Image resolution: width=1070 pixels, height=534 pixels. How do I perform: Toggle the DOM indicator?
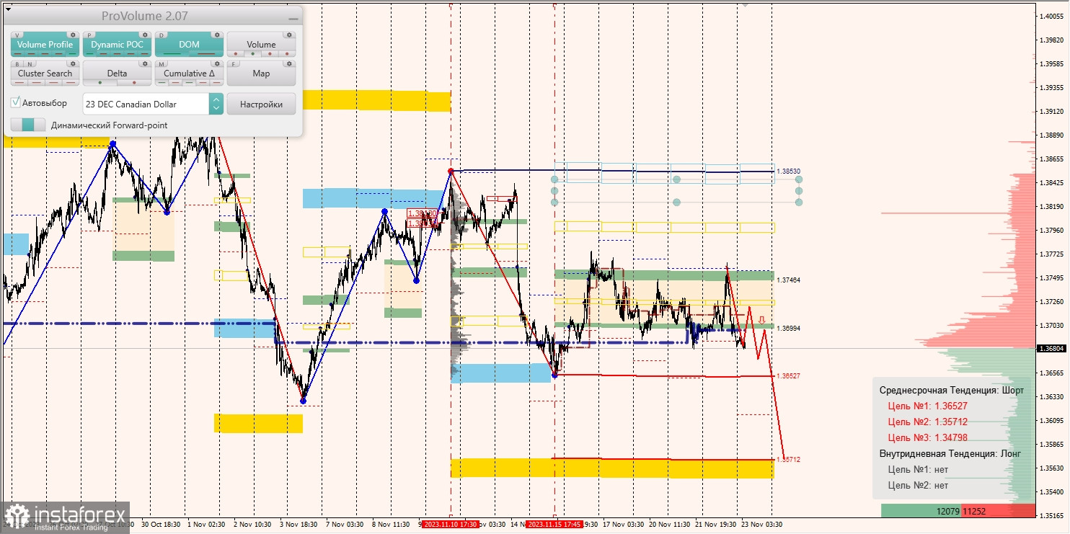tap(189, 45)
